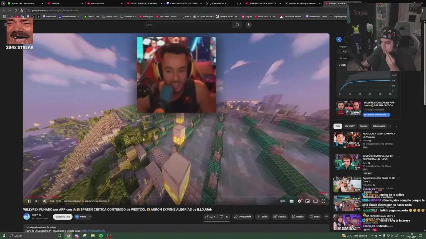Viewport: 426px width, 239px height.
Task: Open the Dashboard bookmark
Action: (49, 17)
